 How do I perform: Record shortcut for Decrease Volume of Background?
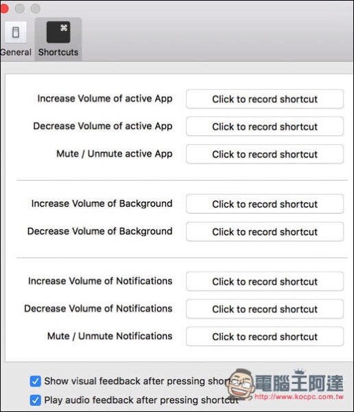coord(265,232)
